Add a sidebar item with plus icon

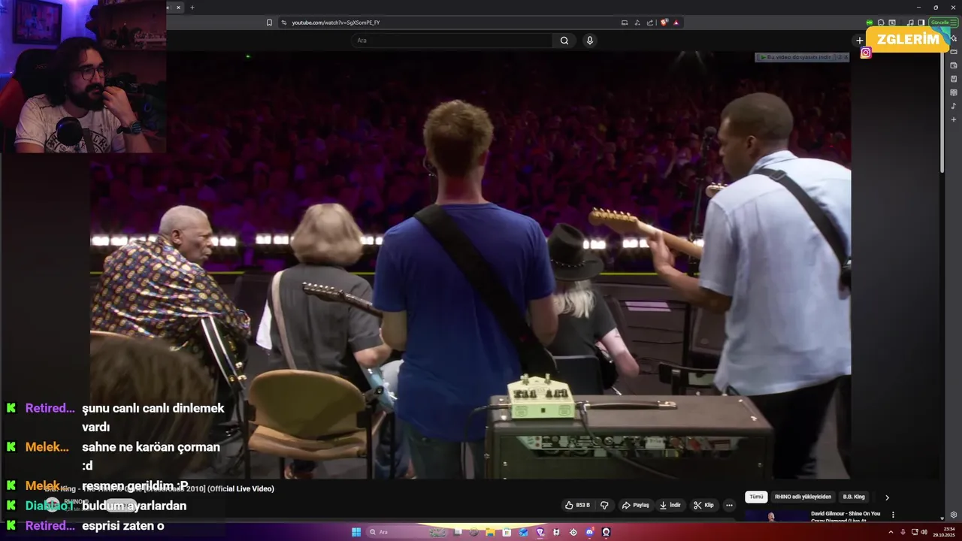click(x=954, y=119)
